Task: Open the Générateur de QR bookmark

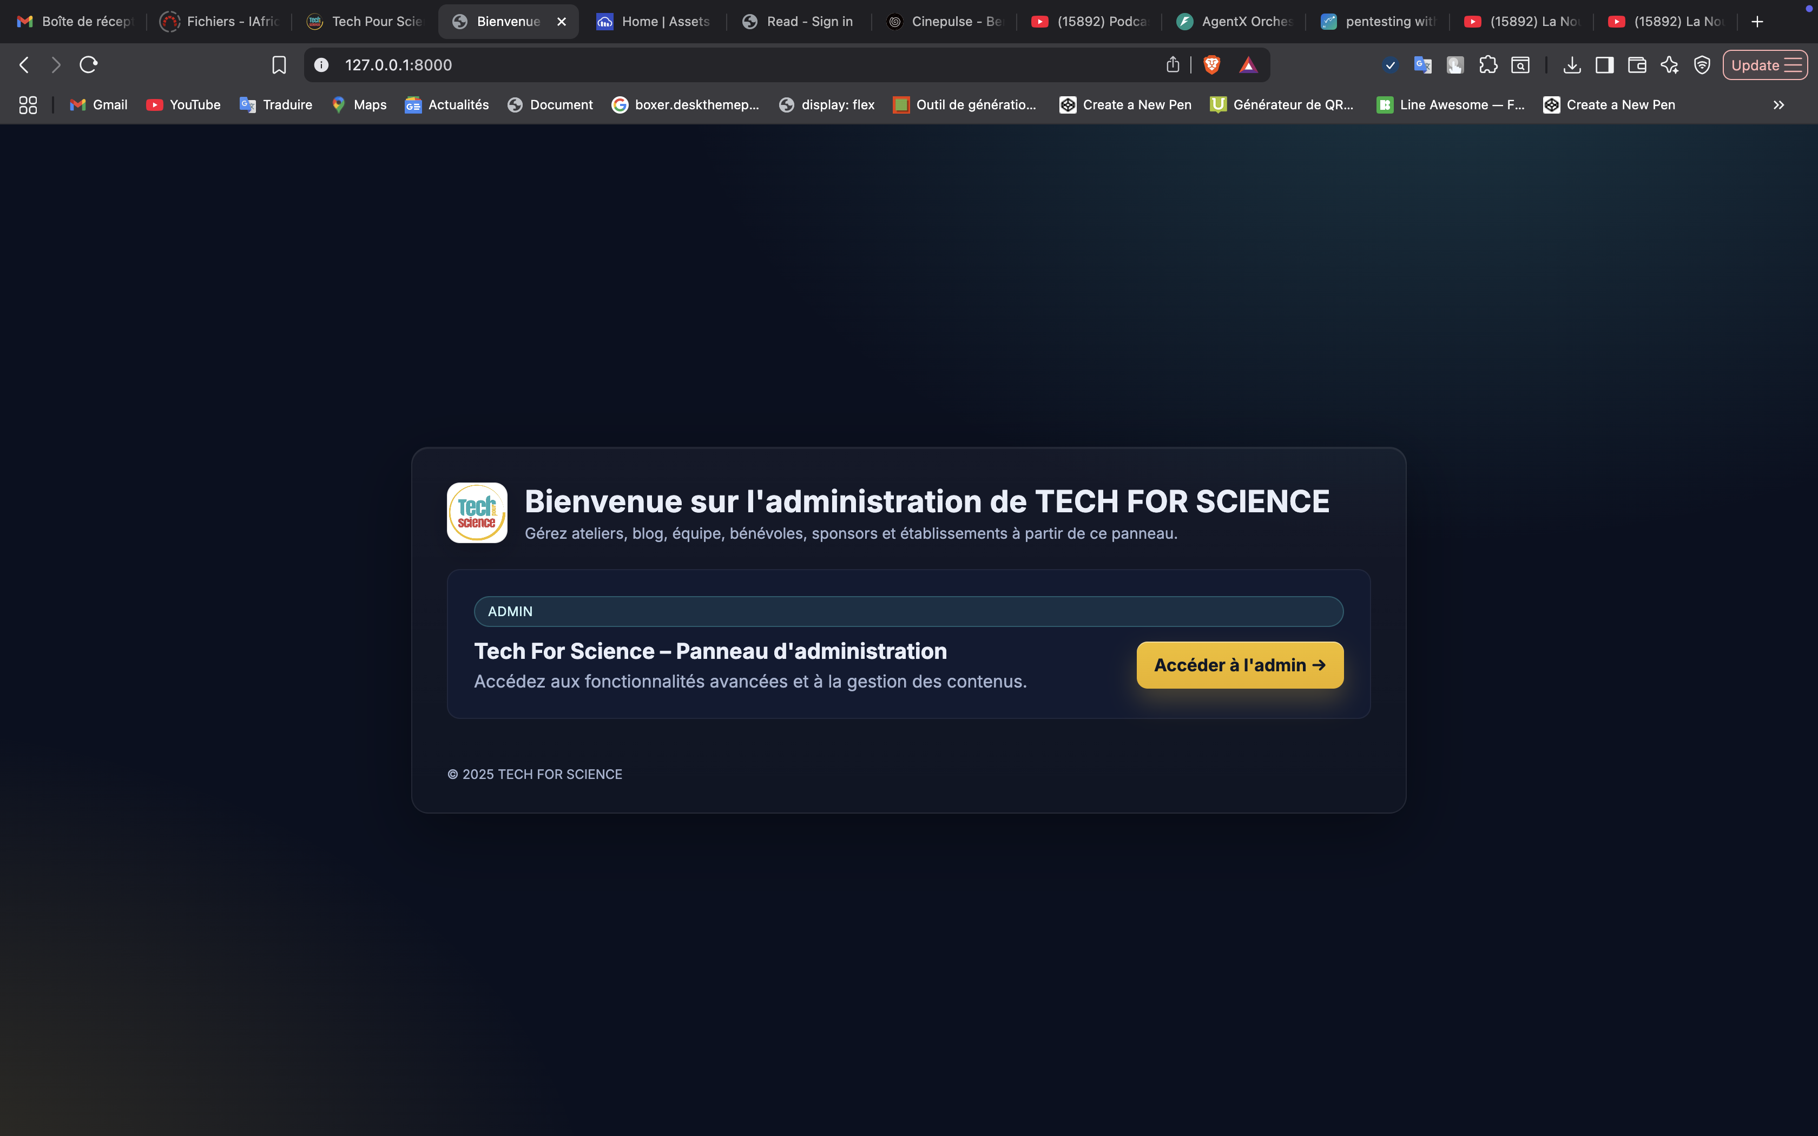Action: click(x=1282, y=105)
